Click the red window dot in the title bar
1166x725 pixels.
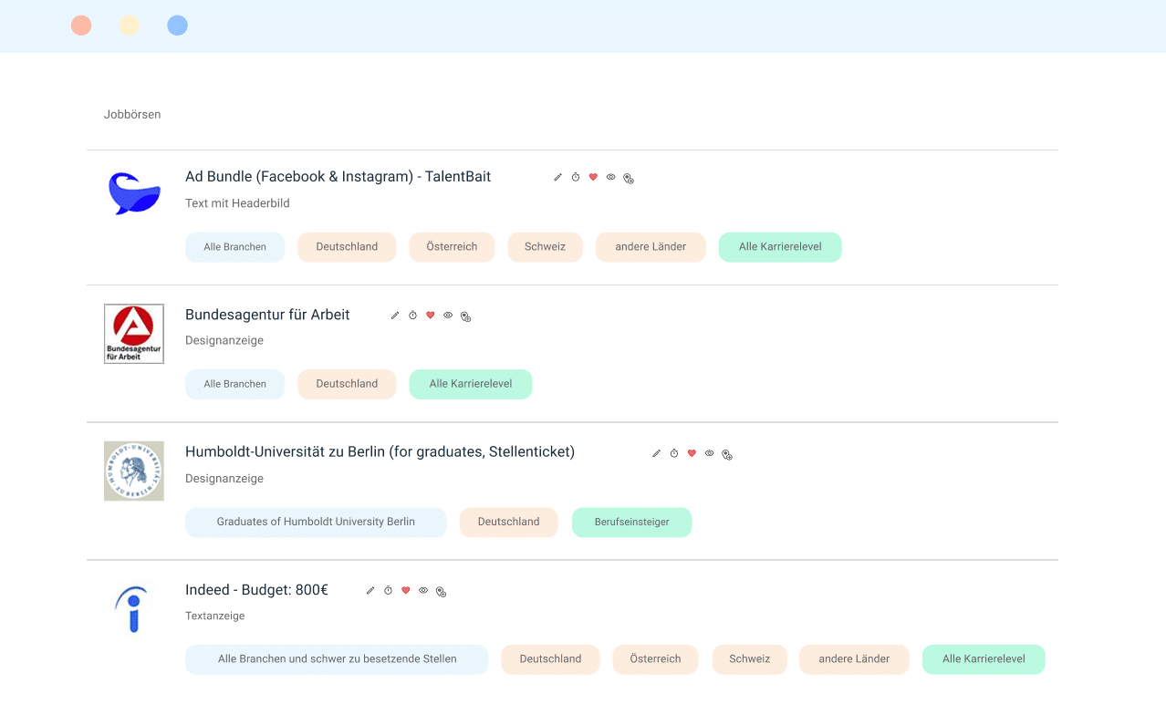click(81, 26)
